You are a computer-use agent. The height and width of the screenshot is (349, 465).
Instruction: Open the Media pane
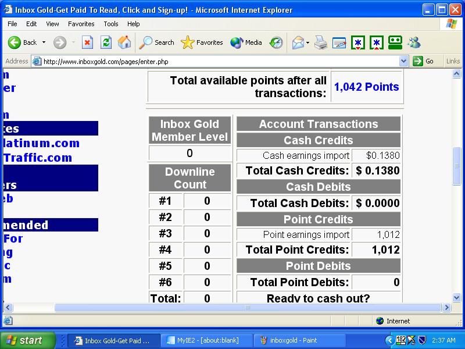246,42
